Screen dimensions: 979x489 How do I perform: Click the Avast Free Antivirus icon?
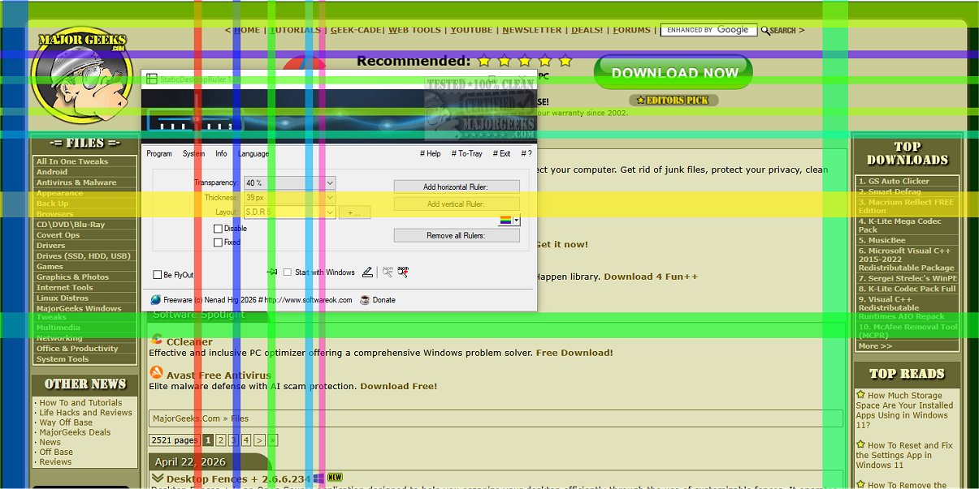coord(157,373)
